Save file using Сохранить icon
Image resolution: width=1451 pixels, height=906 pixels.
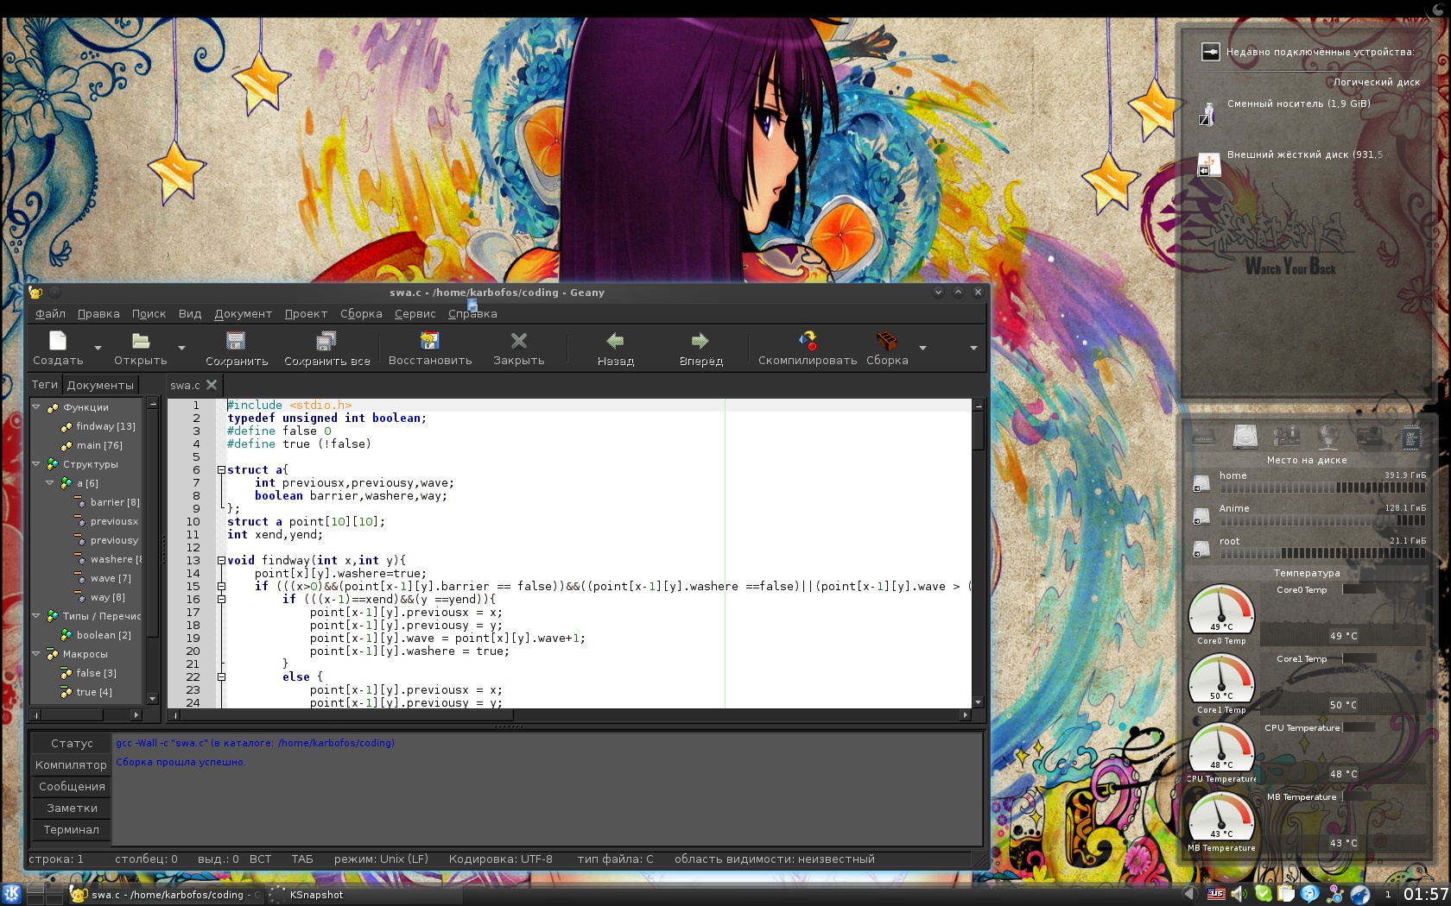pos(236,341)
